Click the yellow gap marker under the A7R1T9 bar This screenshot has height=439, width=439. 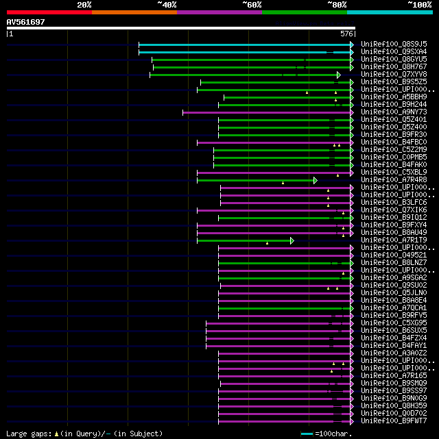pyautogui.click(x=267, y=243)
